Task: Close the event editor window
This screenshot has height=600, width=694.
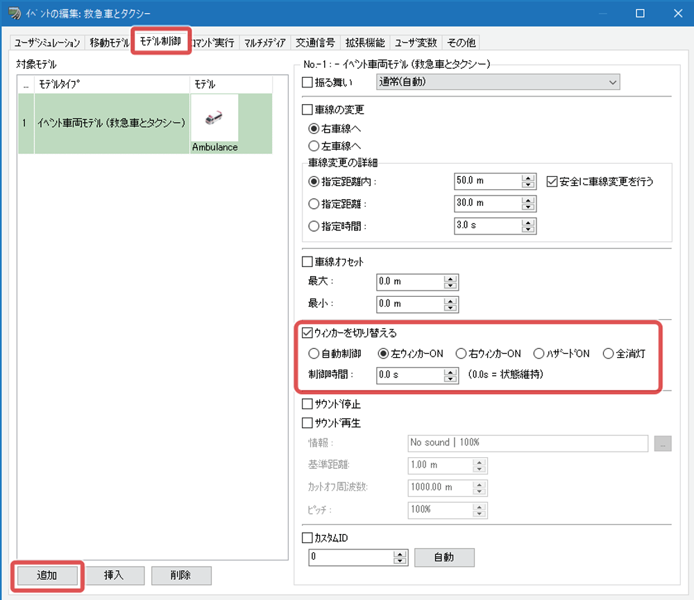Action: [677, 13]
